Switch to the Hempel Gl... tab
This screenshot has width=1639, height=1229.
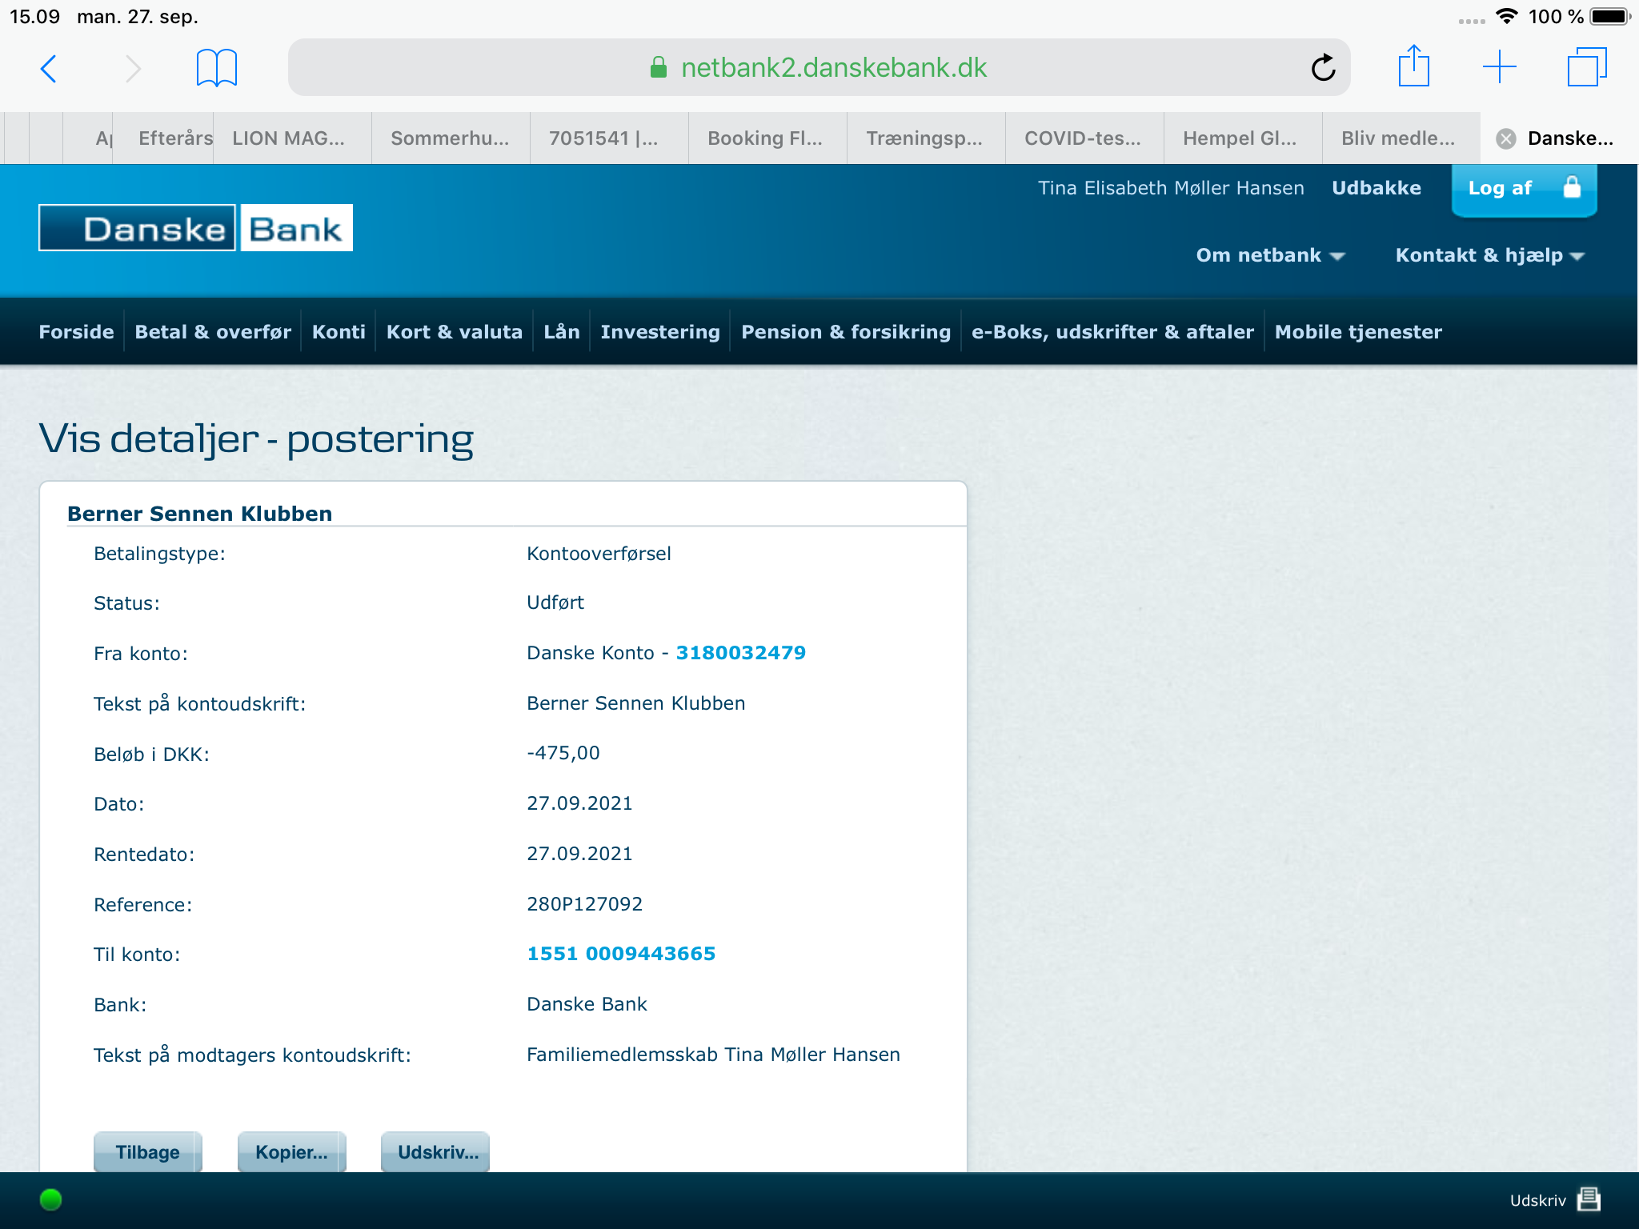click(x=1243, y=138)
